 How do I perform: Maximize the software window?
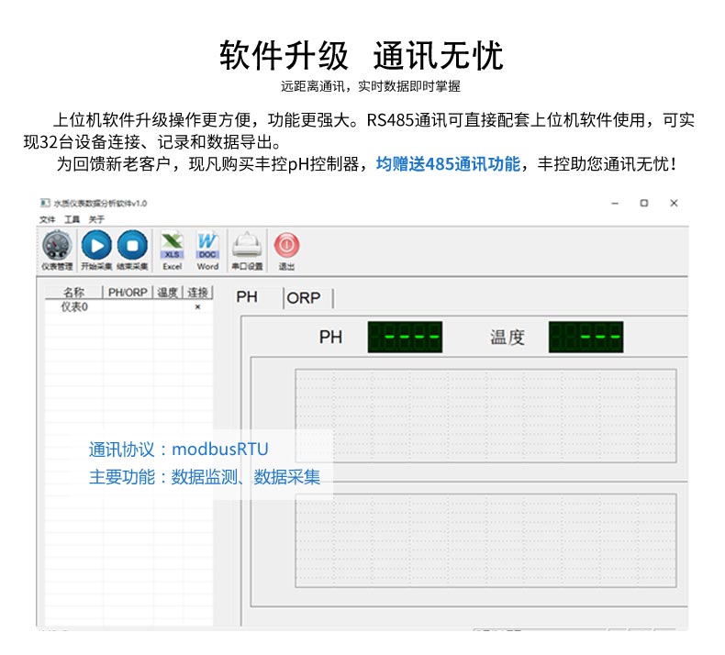(x=644, y=203)
